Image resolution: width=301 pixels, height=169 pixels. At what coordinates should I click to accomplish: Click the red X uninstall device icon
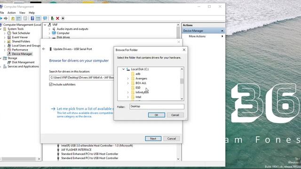pyautogui.click(x=57, y=18)
